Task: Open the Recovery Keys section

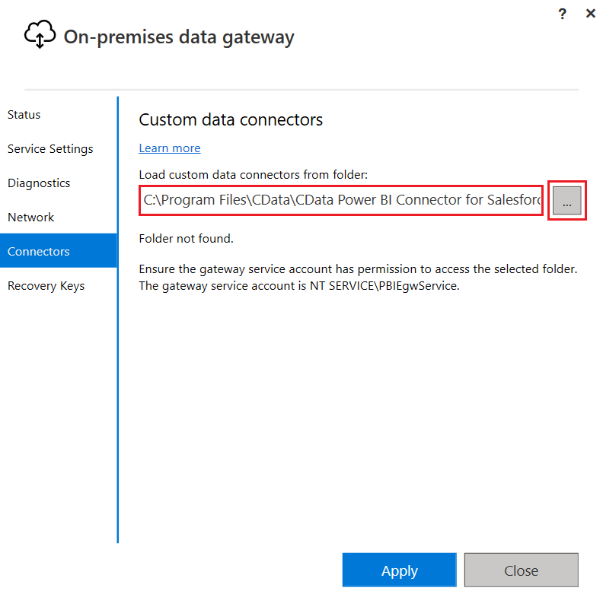Action: click(x=46, y=286)
